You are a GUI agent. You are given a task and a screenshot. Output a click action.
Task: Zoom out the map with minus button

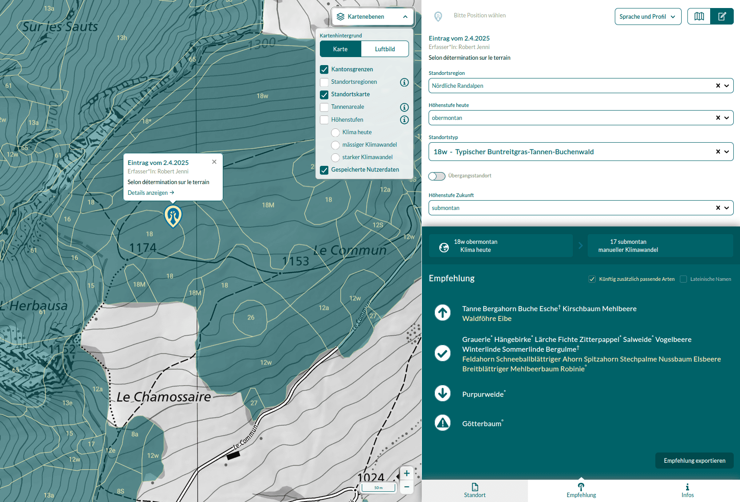pyautogui.click(x=407, y=487)
